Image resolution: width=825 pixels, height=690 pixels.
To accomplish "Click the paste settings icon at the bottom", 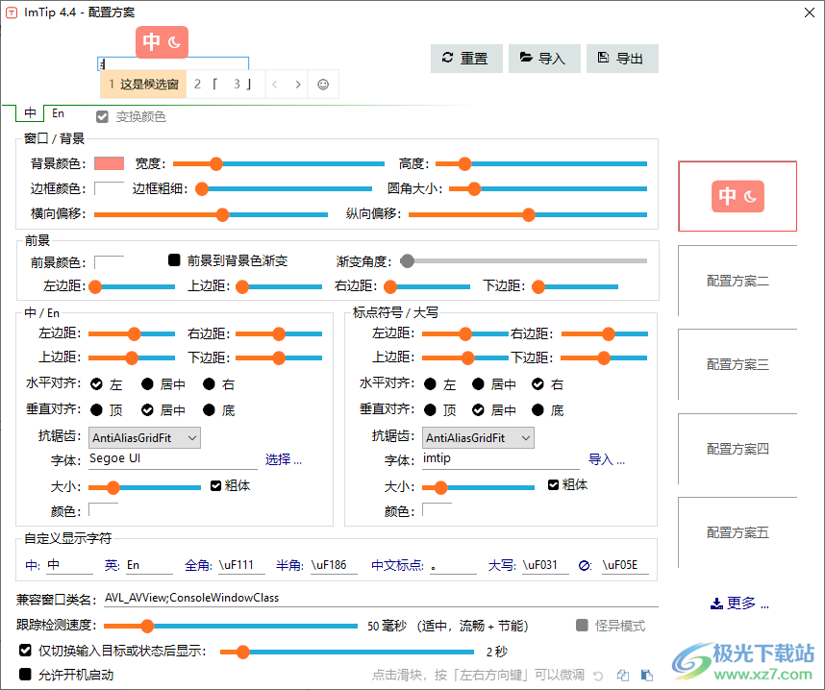I will pyautogui.click(x=646, y=675).
